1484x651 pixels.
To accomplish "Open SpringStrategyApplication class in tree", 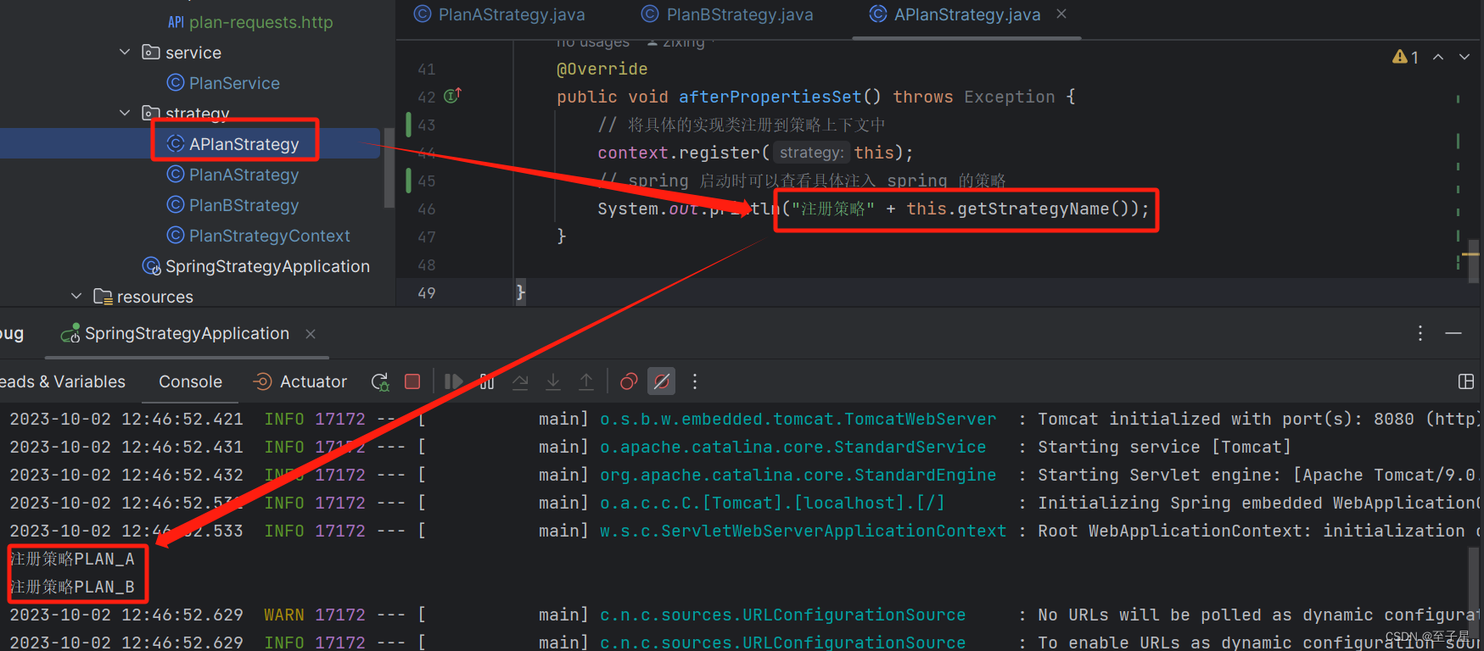I will tap(256, 266).
